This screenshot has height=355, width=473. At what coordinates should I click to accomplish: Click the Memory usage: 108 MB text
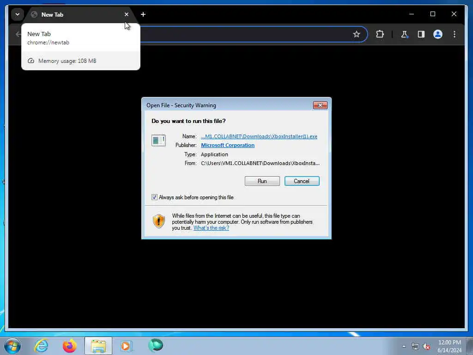tap(67, 61)
